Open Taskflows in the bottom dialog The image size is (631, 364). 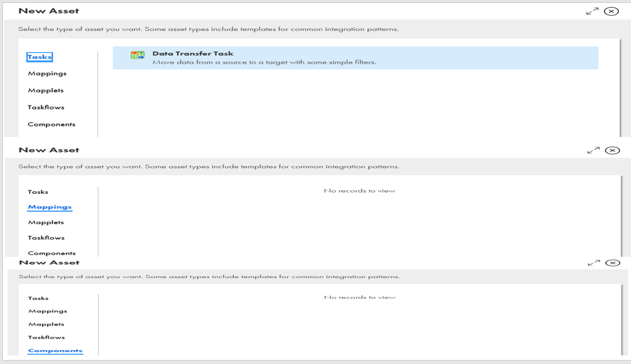click(x=46, y=338)
